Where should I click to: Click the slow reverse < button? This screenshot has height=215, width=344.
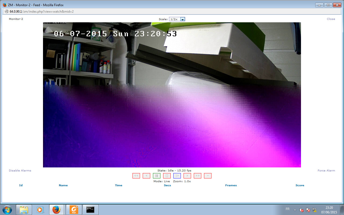(x=146, y=176)
